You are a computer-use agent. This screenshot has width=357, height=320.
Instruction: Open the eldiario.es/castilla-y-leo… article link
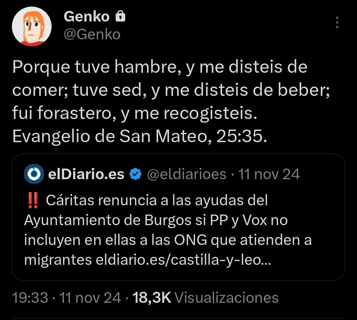click(x=183, y=260)
